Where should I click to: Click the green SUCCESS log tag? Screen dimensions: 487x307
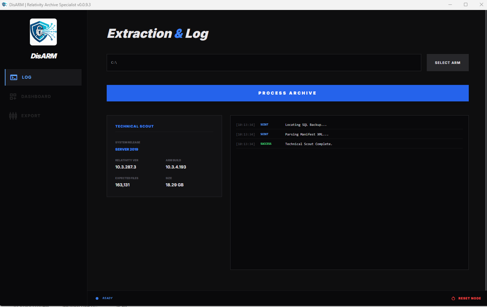tap(266, 144)
